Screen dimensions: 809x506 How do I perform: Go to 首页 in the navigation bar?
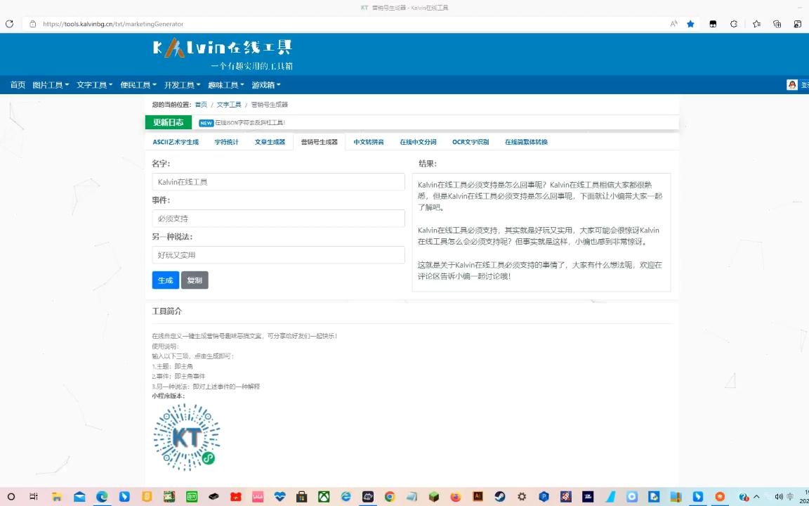18,84
